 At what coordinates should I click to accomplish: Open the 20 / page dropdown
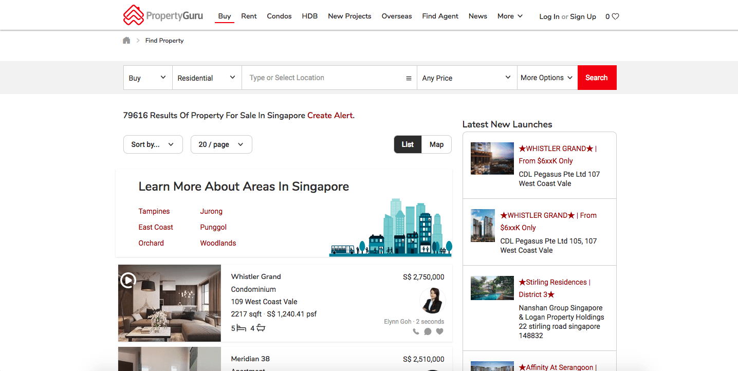coord(221,144)
